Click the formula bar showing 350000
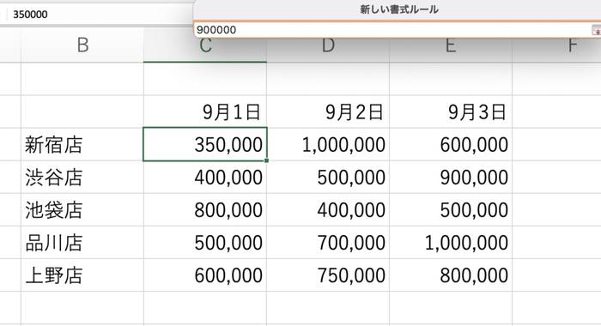The image size is (601, 326). point(100,15)
